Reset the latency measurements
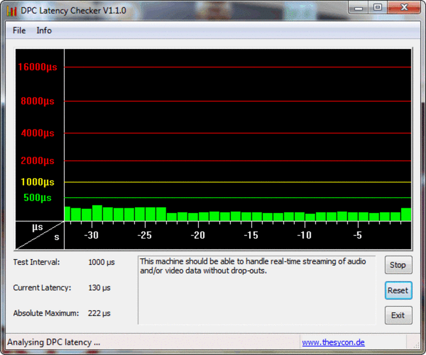426x355 pixels. pos(398,291)
